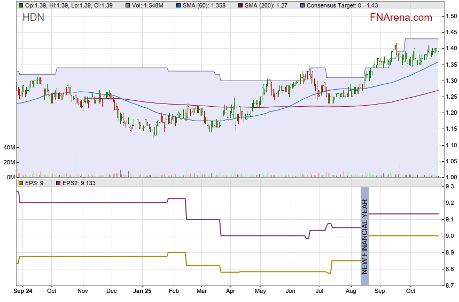Click the yellow EPS legend swatch

coord(20,183)
